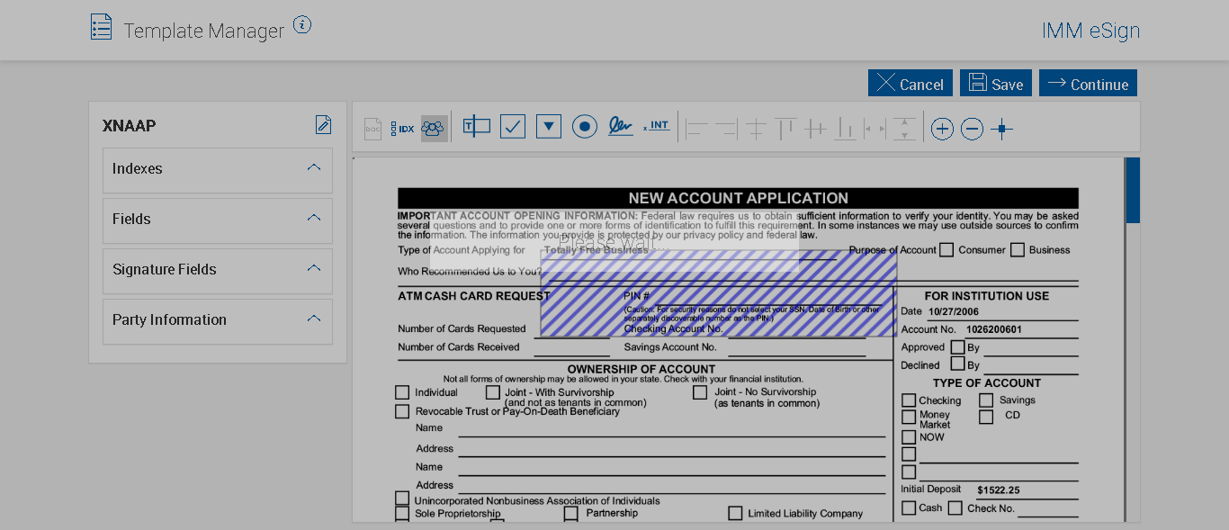
Task: Collapse the Party Information section
Action: (x=314, y=319)
